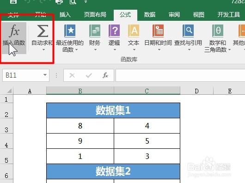Open Recently Used functions star book icon

[70, 31]
